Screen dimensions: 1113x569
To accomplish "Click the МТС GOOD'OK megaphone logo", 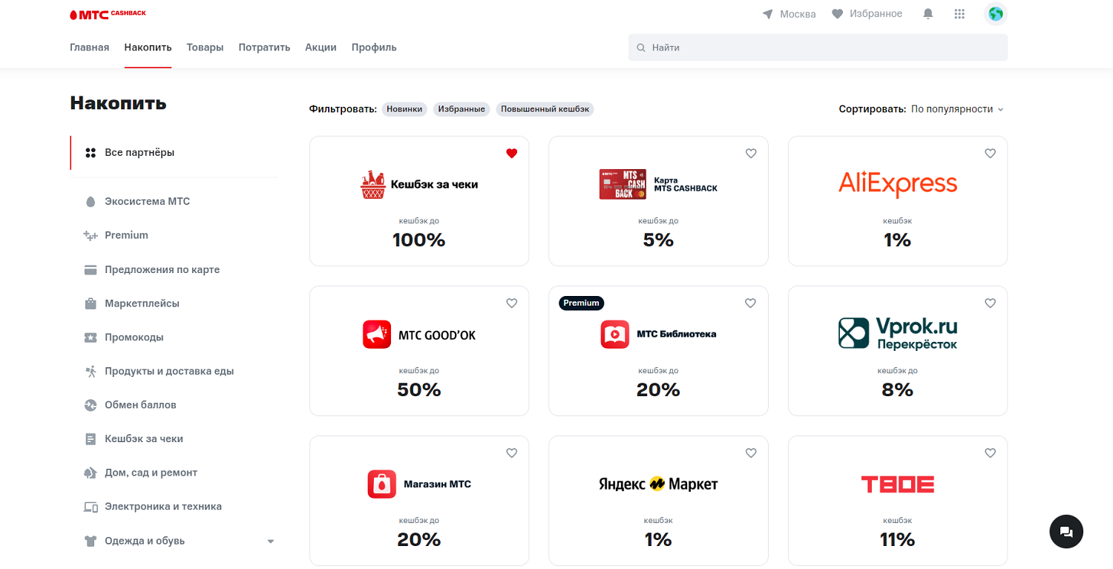I will [x=377, y=334].
